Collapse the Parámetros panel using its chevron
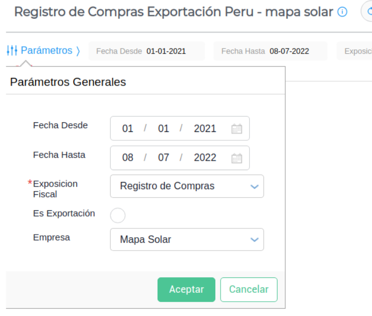 pos(78,51)
